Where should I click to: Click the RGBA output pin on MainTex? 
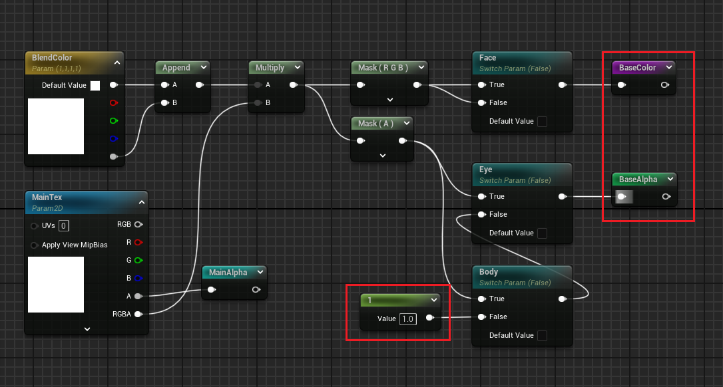coord(138,314)
